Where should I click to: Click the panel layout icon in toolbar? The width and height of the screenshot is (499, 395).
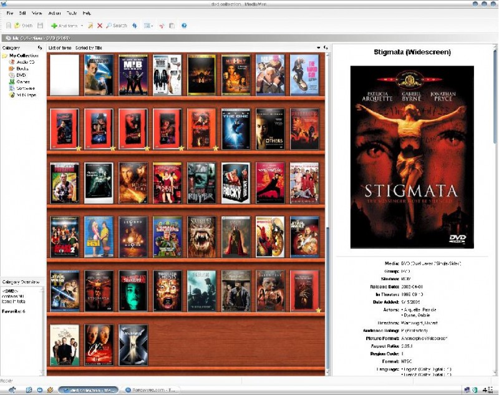click(x=172, y=26)
